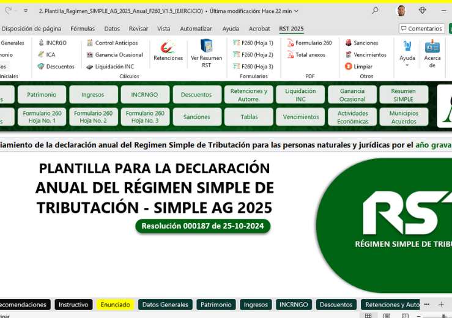The width and height of the screenshot is (452, 318).
Task: Click the Retenciones magnet icon in ribbon
Action: click(x=168, y=48)
